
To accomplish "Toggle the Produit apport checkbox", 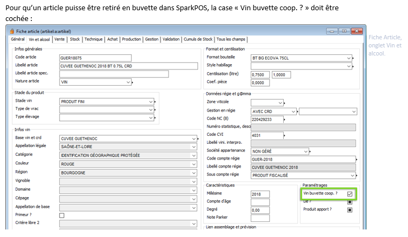I will point(350,209).
